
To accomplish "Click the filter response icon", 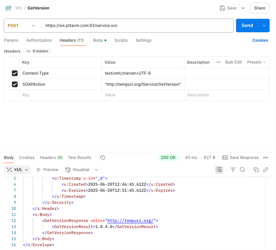I will (233, 169).
